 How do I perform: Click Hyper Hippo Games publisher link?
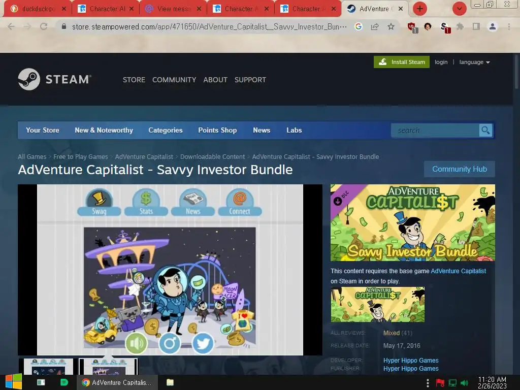click(x=411, y=369)
